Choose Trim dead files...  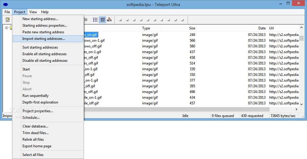[x=48, y=133]
